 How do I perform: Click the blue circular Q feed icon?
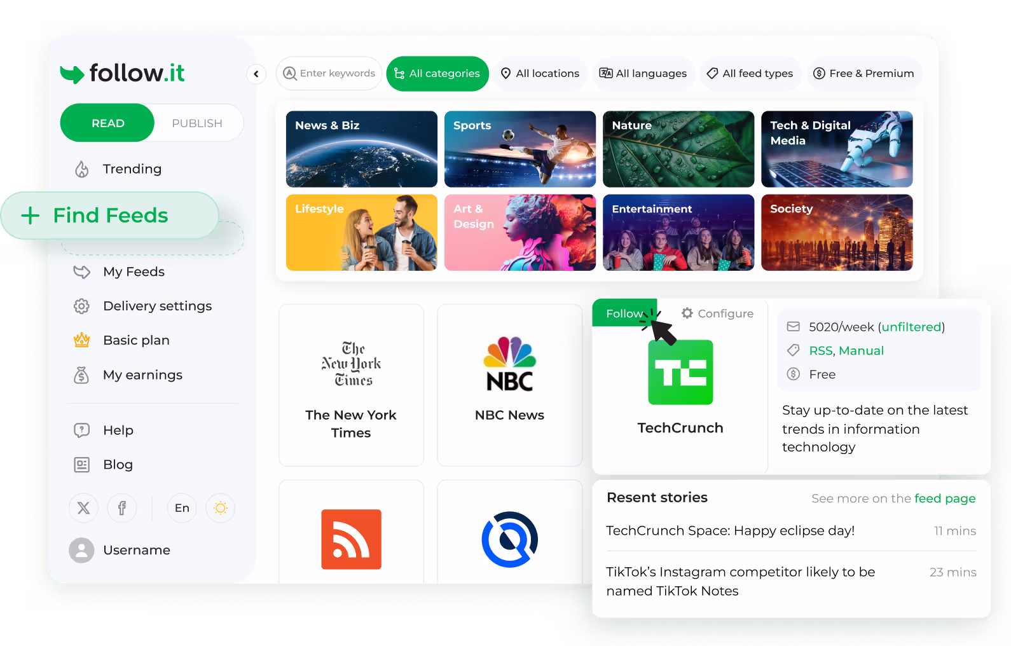point(509,539)
